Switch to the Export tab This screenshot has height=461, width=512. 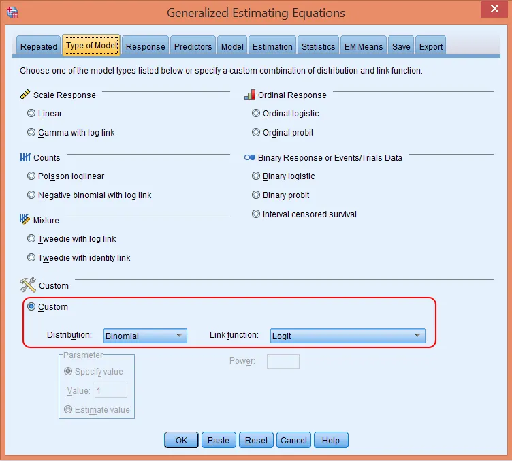(x=431, y=46)
